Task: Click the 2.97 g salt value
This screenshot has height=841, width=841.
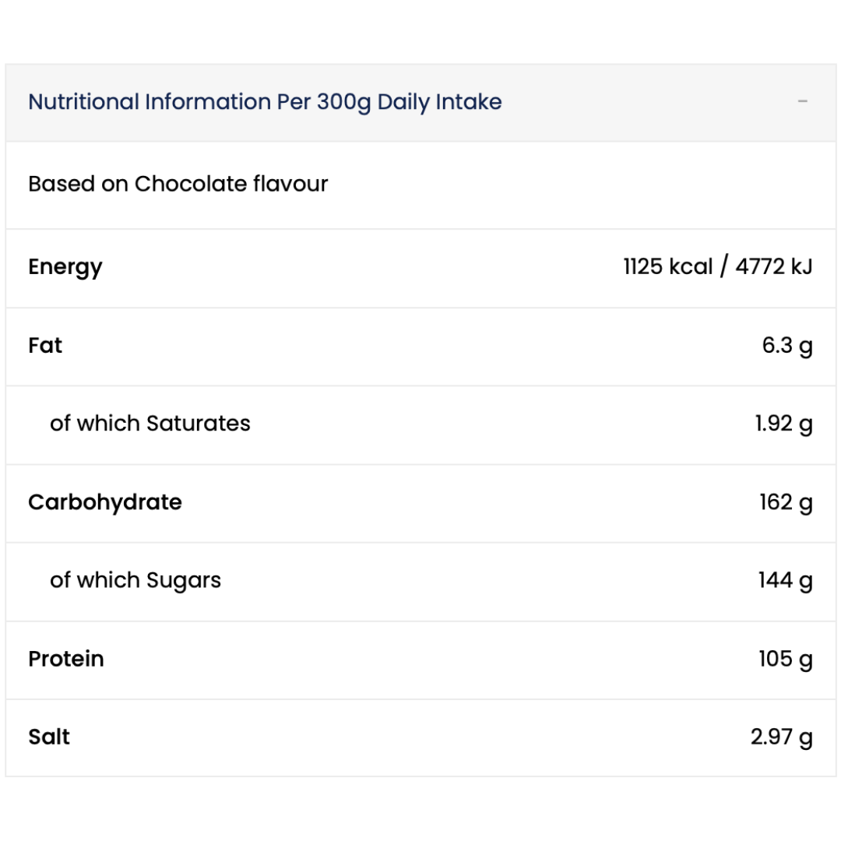Action: (781, 737)
